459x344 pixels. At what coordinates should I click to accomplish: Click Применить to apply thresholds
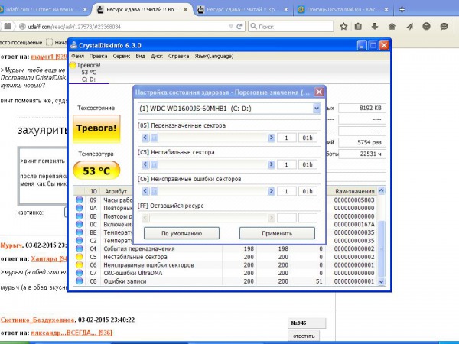pos(277,233)
